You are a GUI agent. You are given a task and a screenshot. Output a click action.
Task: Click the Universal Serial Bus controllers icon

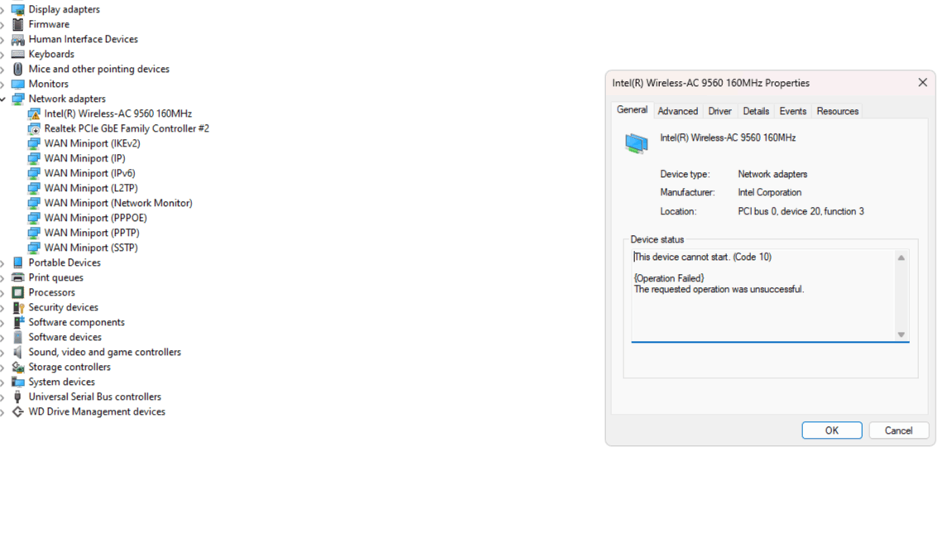pos(17,397)
